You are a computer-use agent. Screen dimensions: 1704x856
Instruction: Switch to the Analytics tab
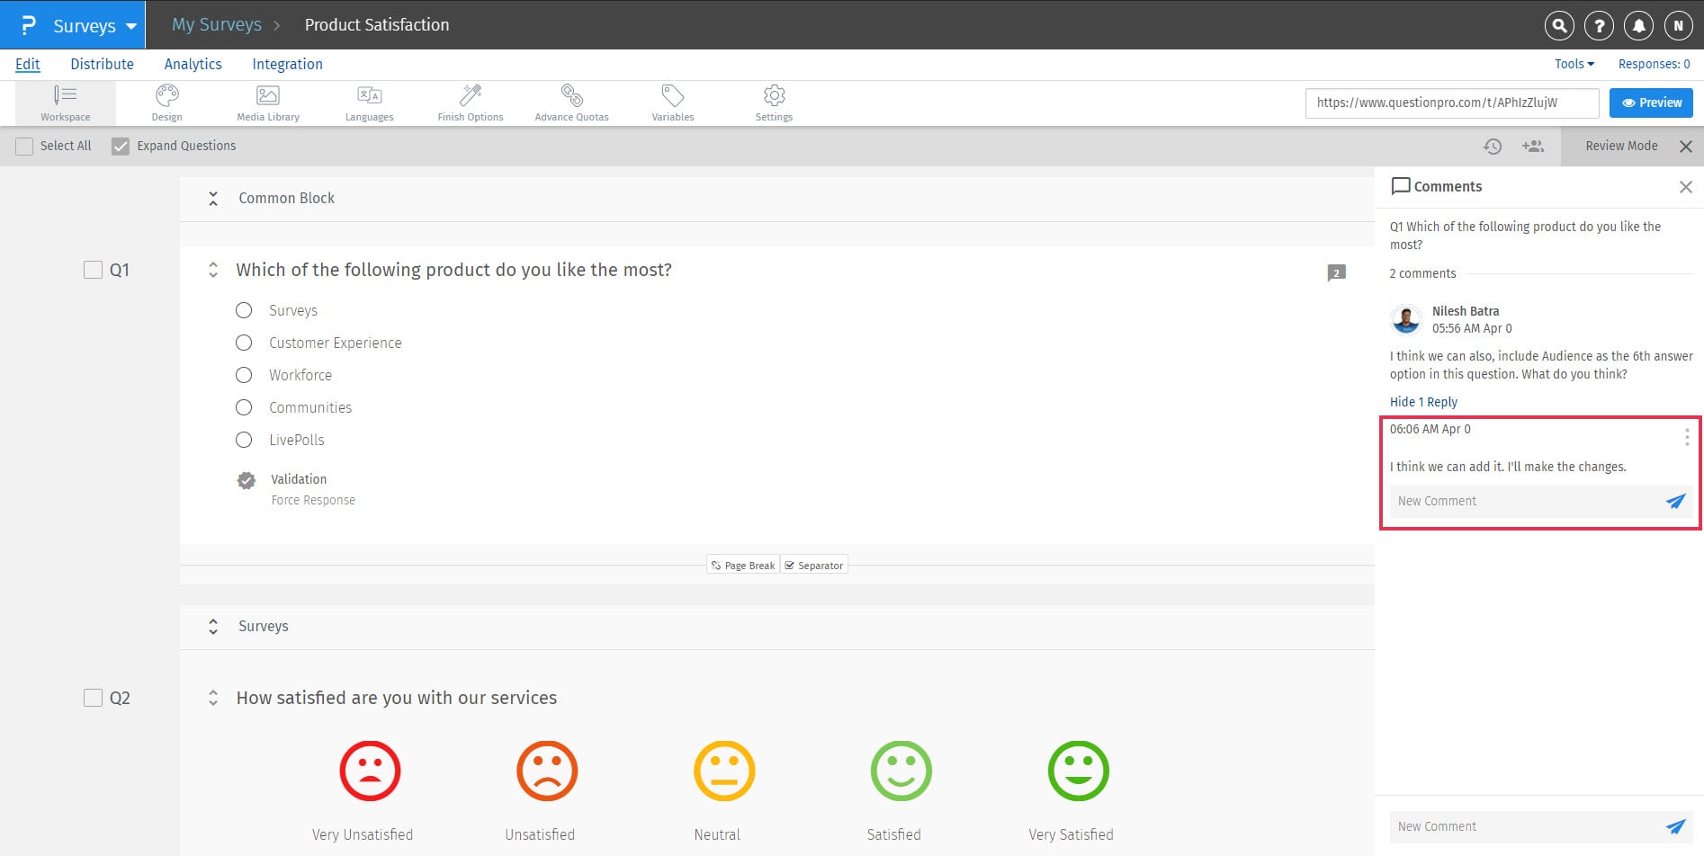(193, 64)
